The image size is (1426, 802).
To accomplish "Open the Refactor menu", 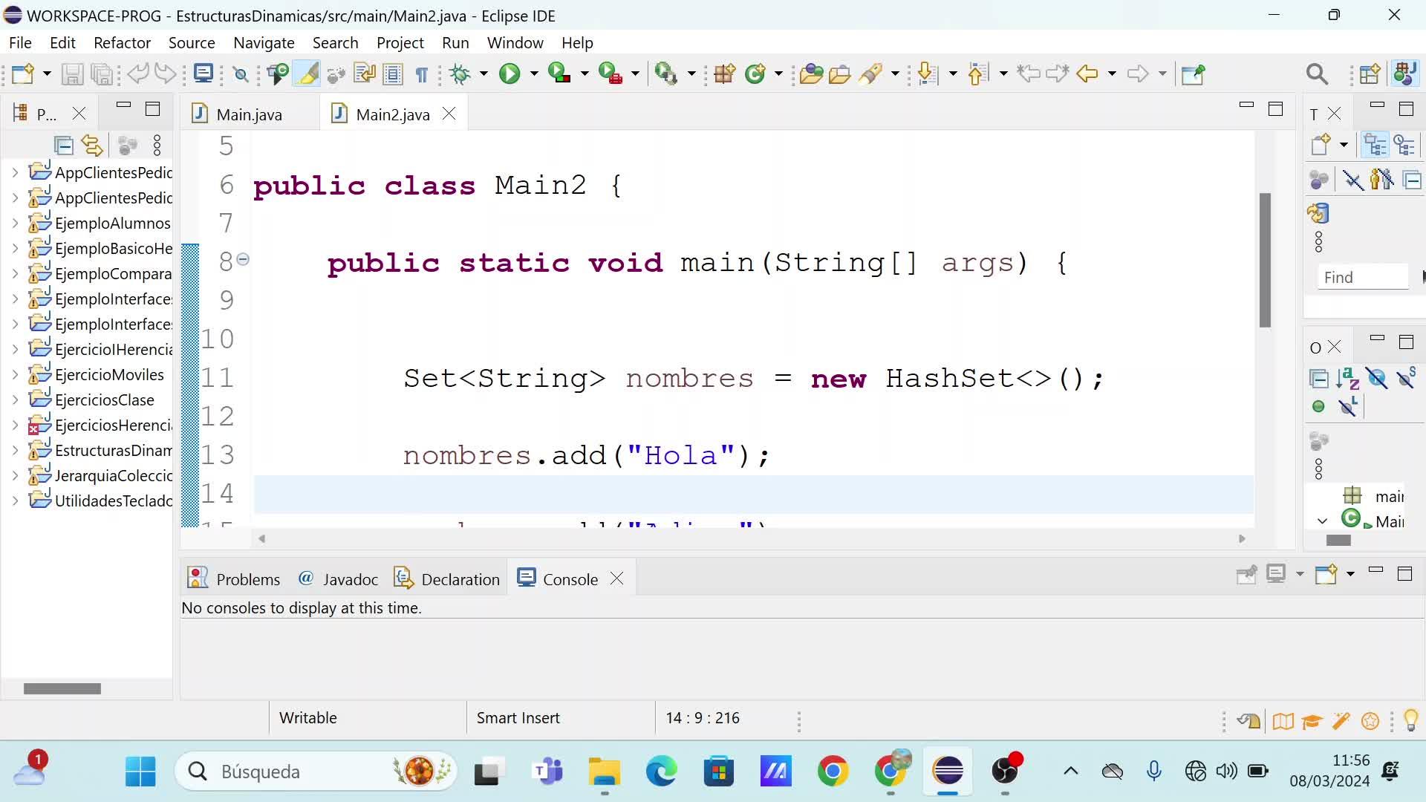I will 122,42.
